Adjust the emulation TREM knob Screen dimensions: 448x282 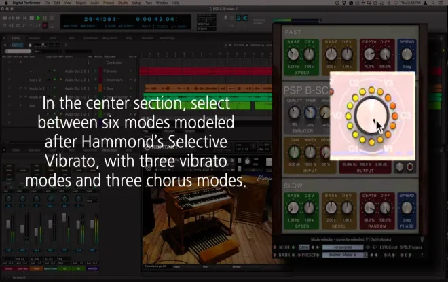point(310,112)
